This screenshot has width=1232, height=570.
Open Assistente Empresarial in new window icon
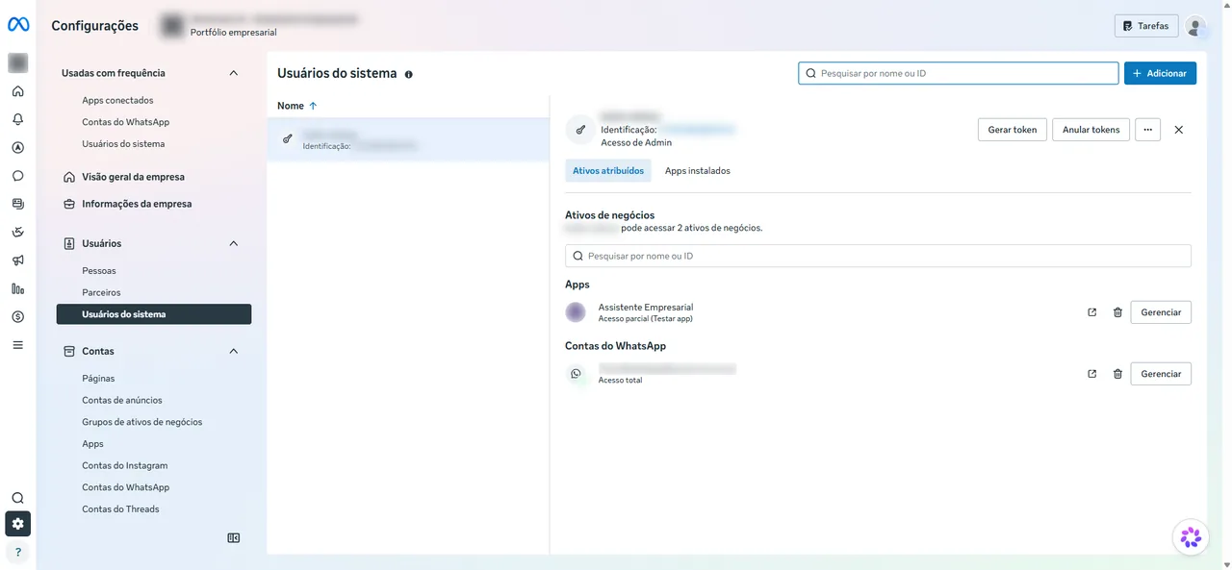click(1091, 312)
